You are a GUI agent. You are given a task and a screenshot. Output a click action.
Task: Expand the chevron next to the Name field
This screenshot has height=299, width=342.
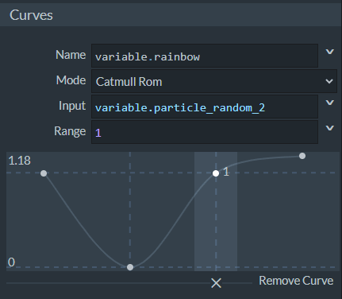click(x=330, y=52)
